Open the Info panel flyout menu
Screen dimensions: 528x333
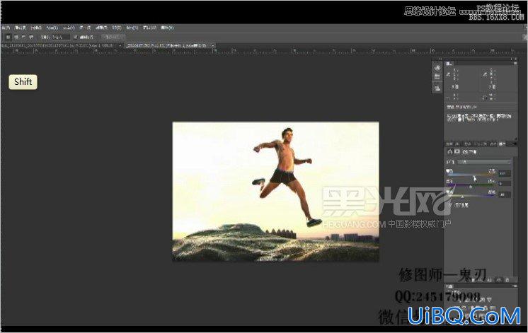coord(514,63)
